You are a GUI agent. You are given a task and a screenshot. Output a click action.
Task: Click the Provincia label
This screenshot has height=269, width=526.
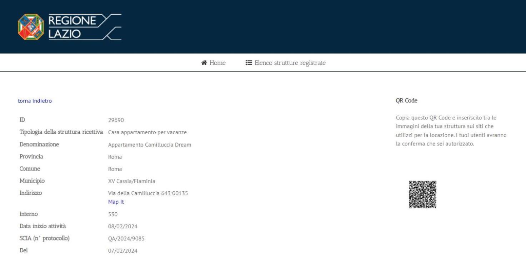pos(31,157)
